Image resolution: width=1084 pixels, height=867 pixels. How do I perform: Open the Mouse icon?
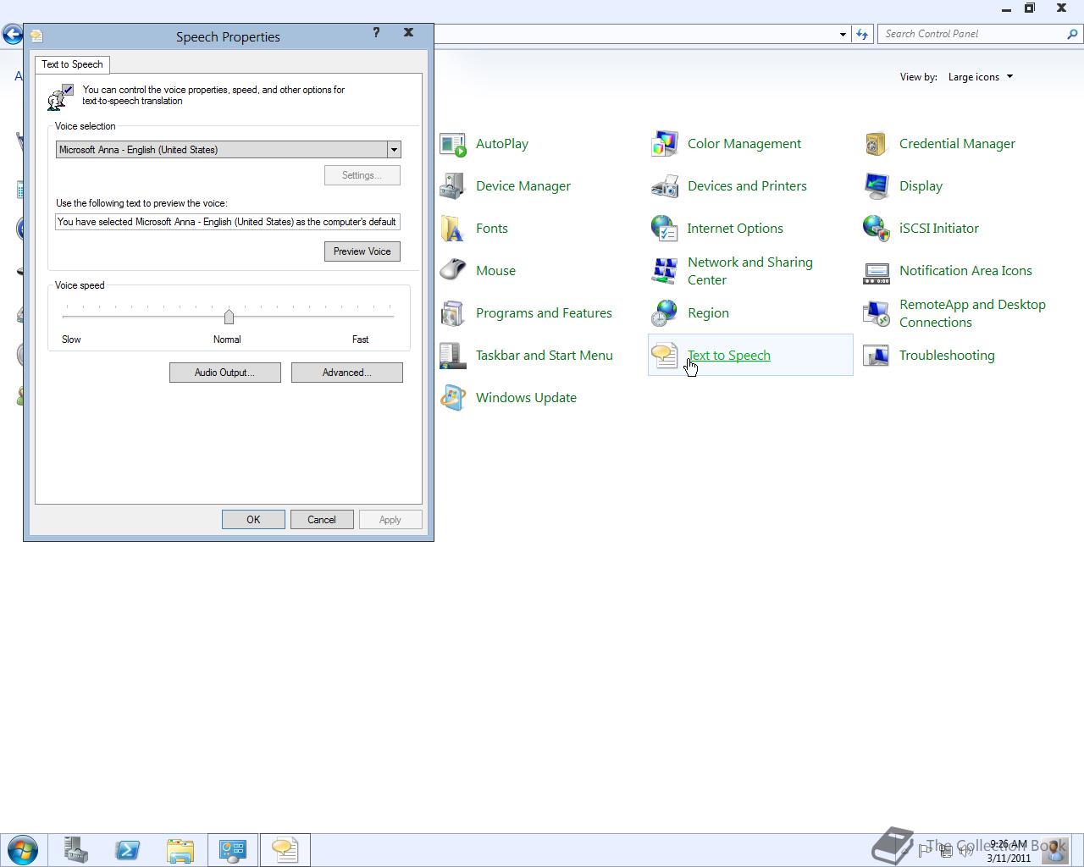(x=453, y=271)
